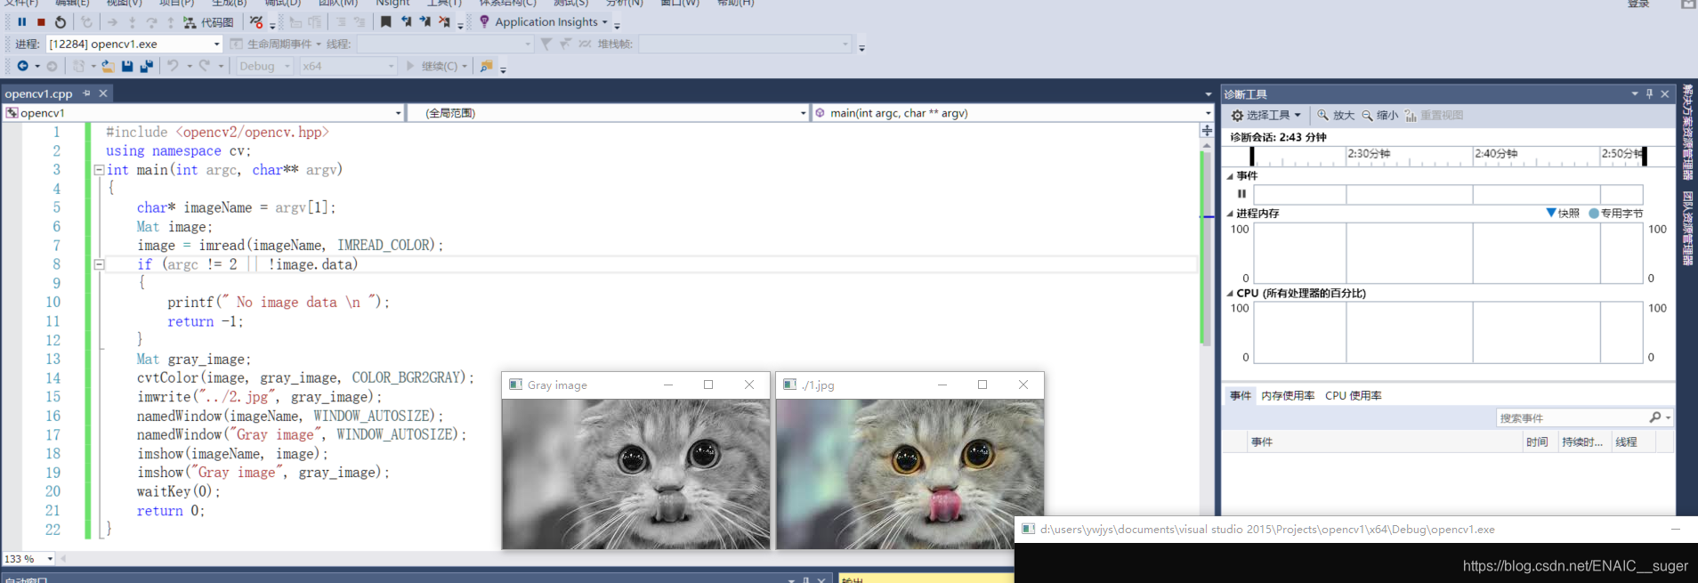The height and width of the screenshot is (583, 1698).
Task: Open the 团队资源管理器 side tab
Action: (x=1687, y=228)
